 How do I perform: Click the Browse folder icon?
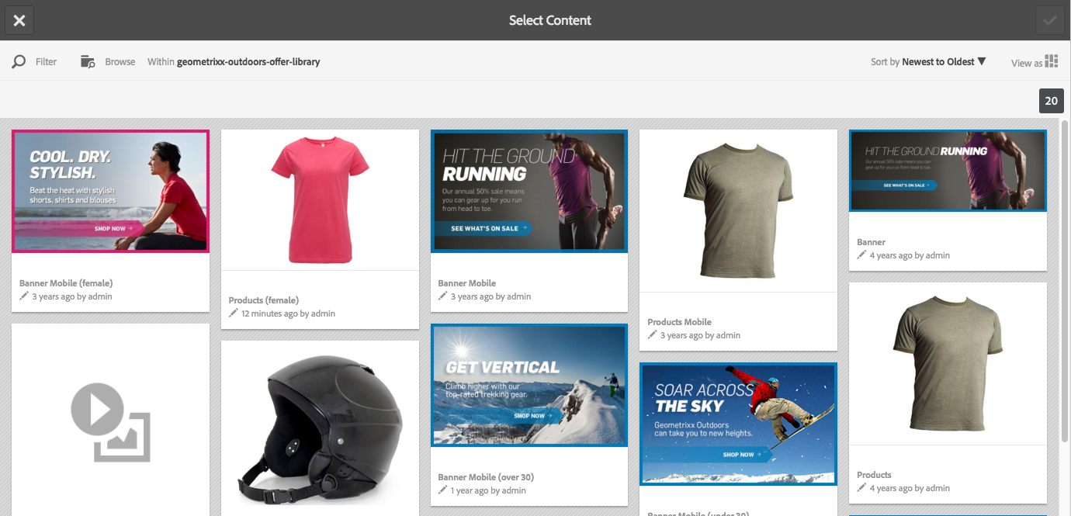pos(88,61)
